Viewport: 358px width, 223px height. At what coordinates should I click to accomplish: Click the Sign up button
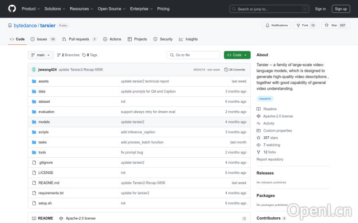(x=341, y=9)
